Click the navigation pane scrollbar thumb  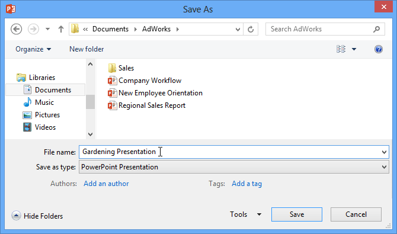pyautogui.click(x=91, y=102)
